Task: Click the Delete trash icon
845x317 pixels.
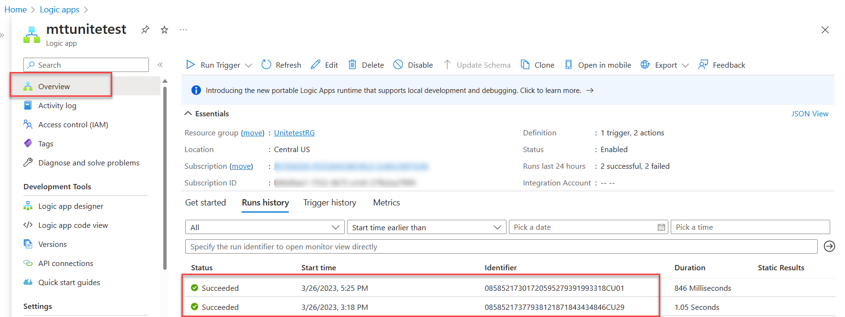Action: 352,65
